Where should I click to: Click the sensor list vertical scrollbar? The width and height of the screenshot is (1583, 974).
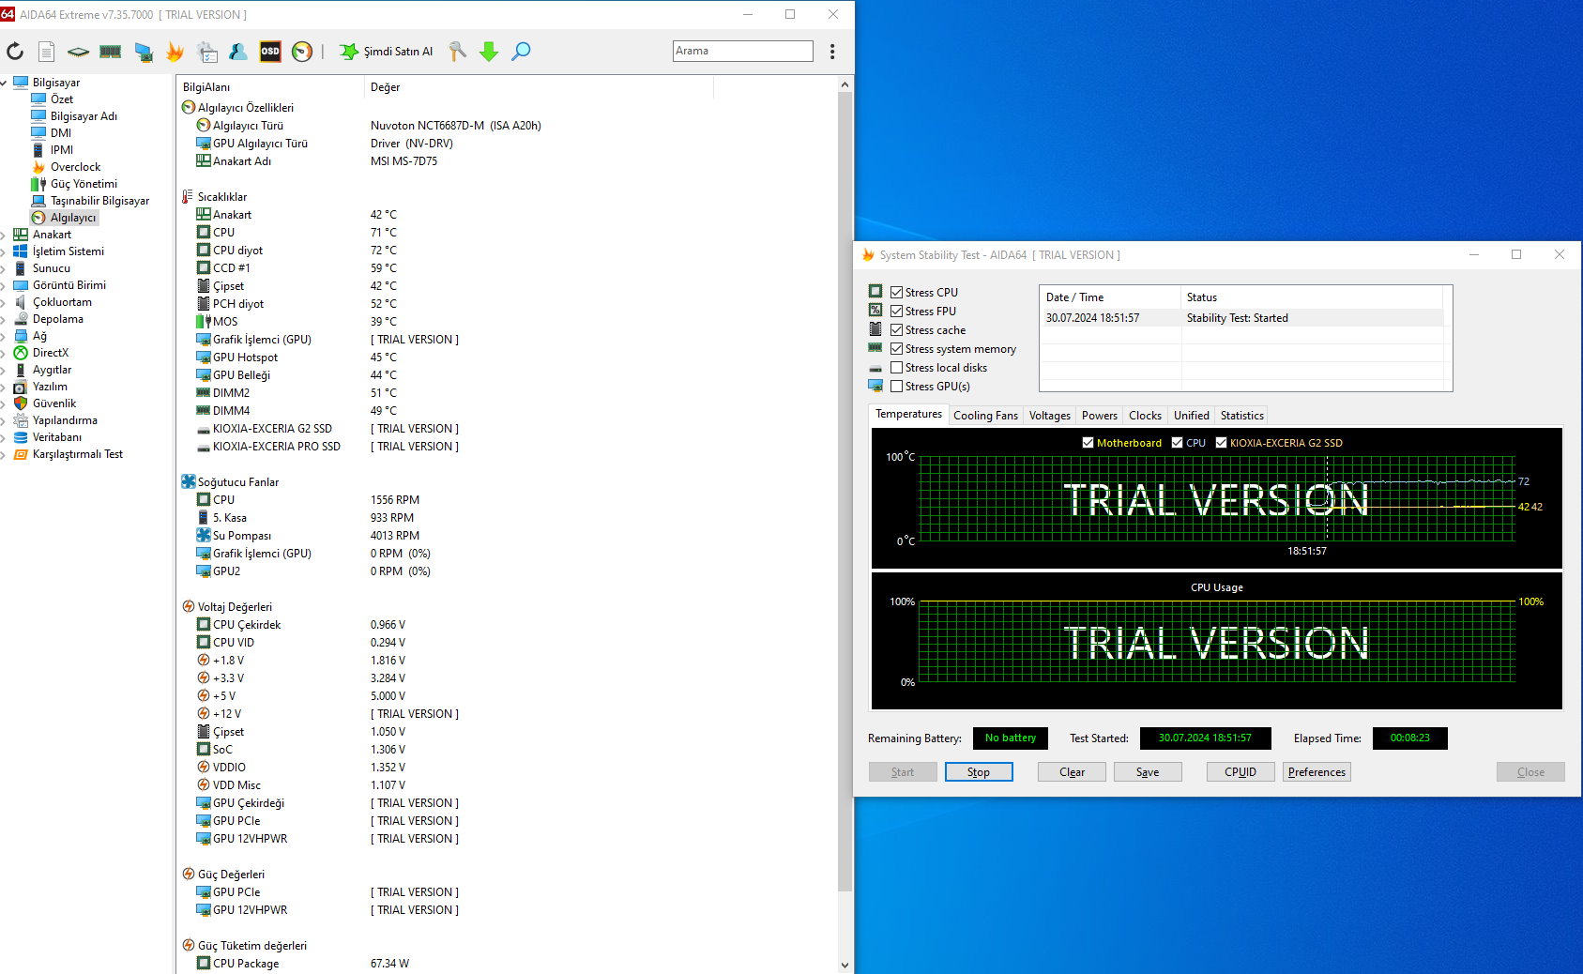point(845,488)
